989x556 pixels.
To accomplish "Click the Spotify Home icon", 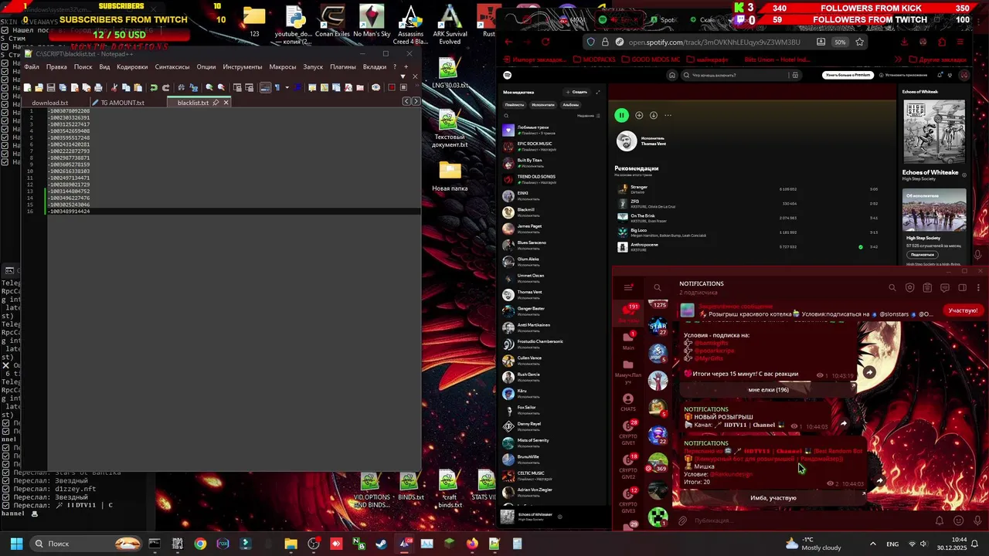I will [672, 75].
